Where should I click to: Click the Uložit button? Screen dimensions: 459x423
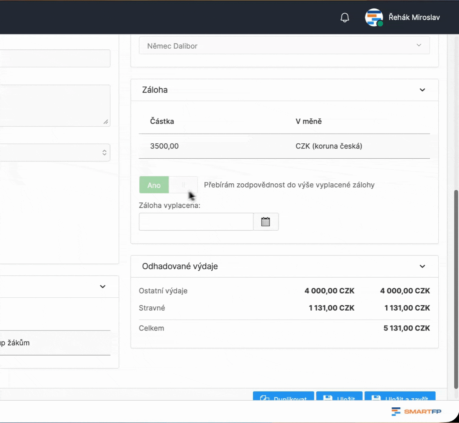[x=339, y=397]
